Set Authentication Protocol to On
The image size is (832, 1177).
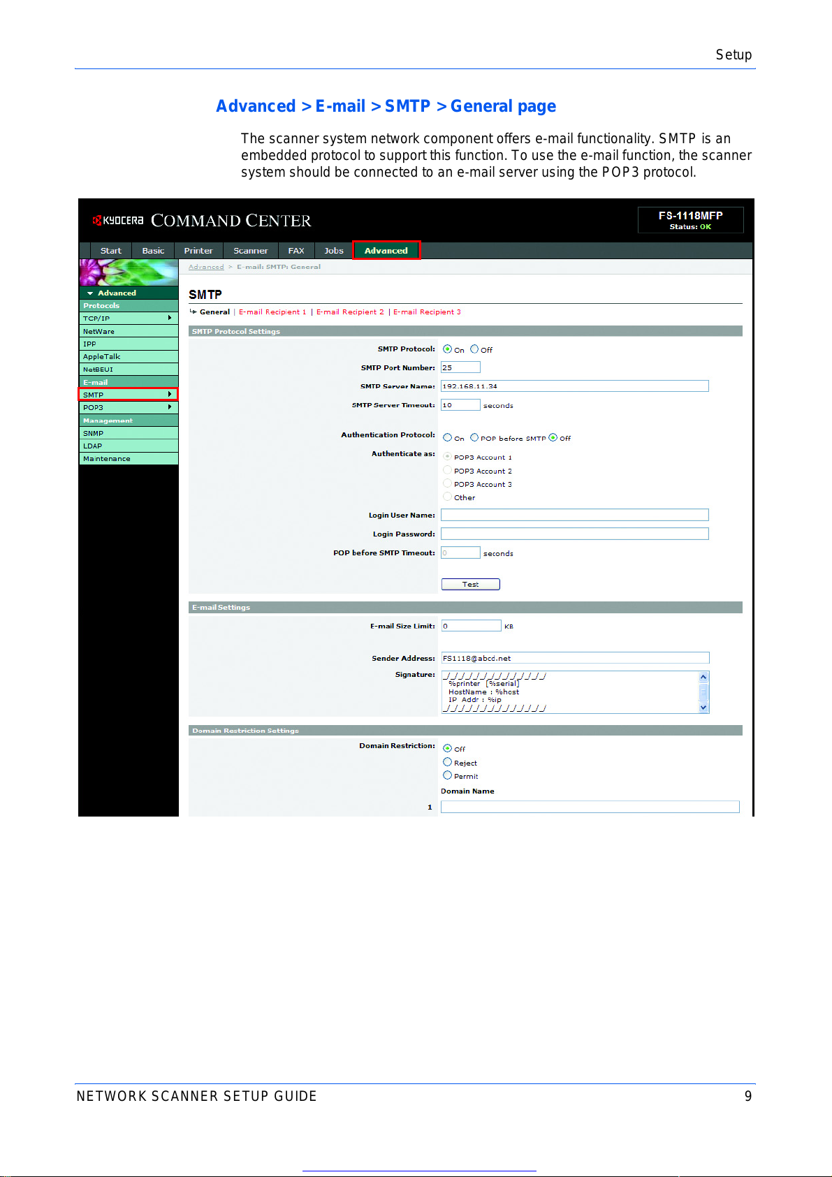(x=447, y=438)
